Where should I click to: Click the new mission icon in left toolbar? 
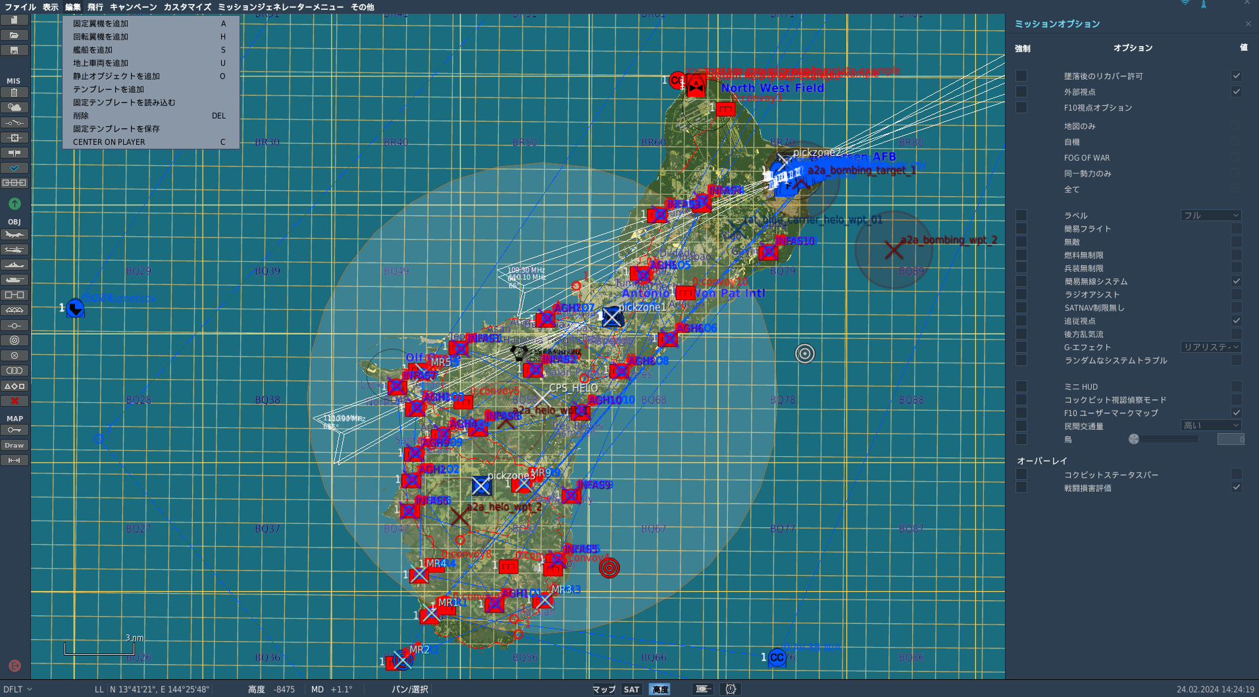click(14, 20)
